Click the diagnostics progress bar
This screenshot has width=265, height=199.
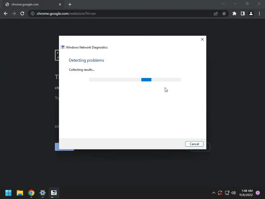[135, 80]
